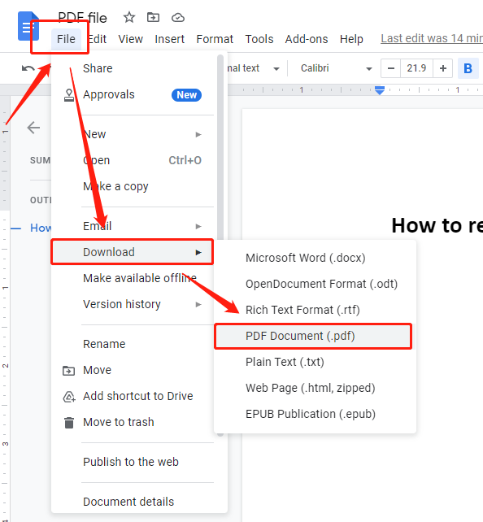The width and height of the screenshot is (483, 522).
Task: Open last edit version history link
Action: click(432, 38)
